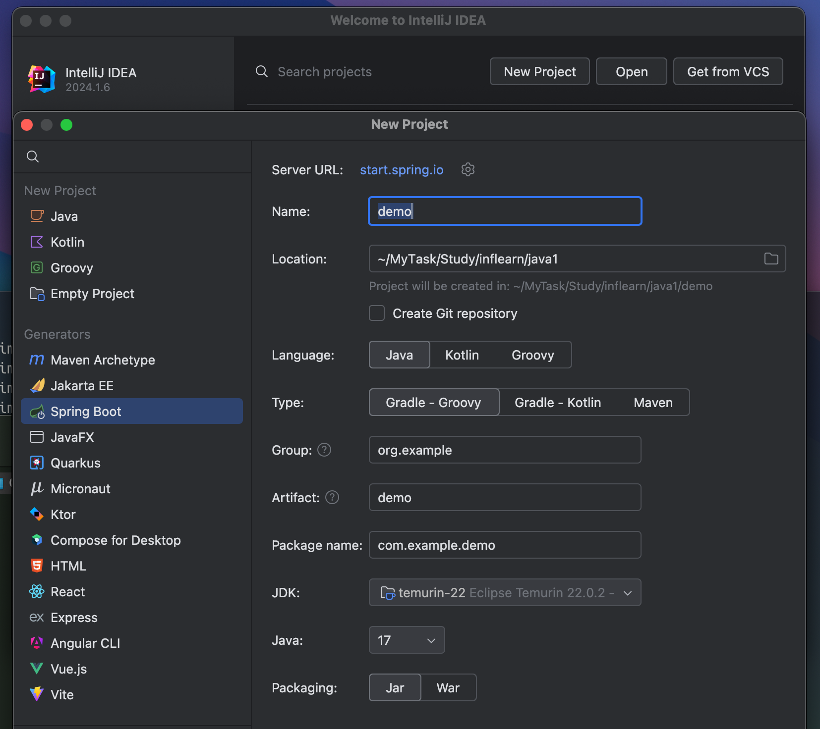Click the Location path field
820x729 pixels.
(578, 259)
